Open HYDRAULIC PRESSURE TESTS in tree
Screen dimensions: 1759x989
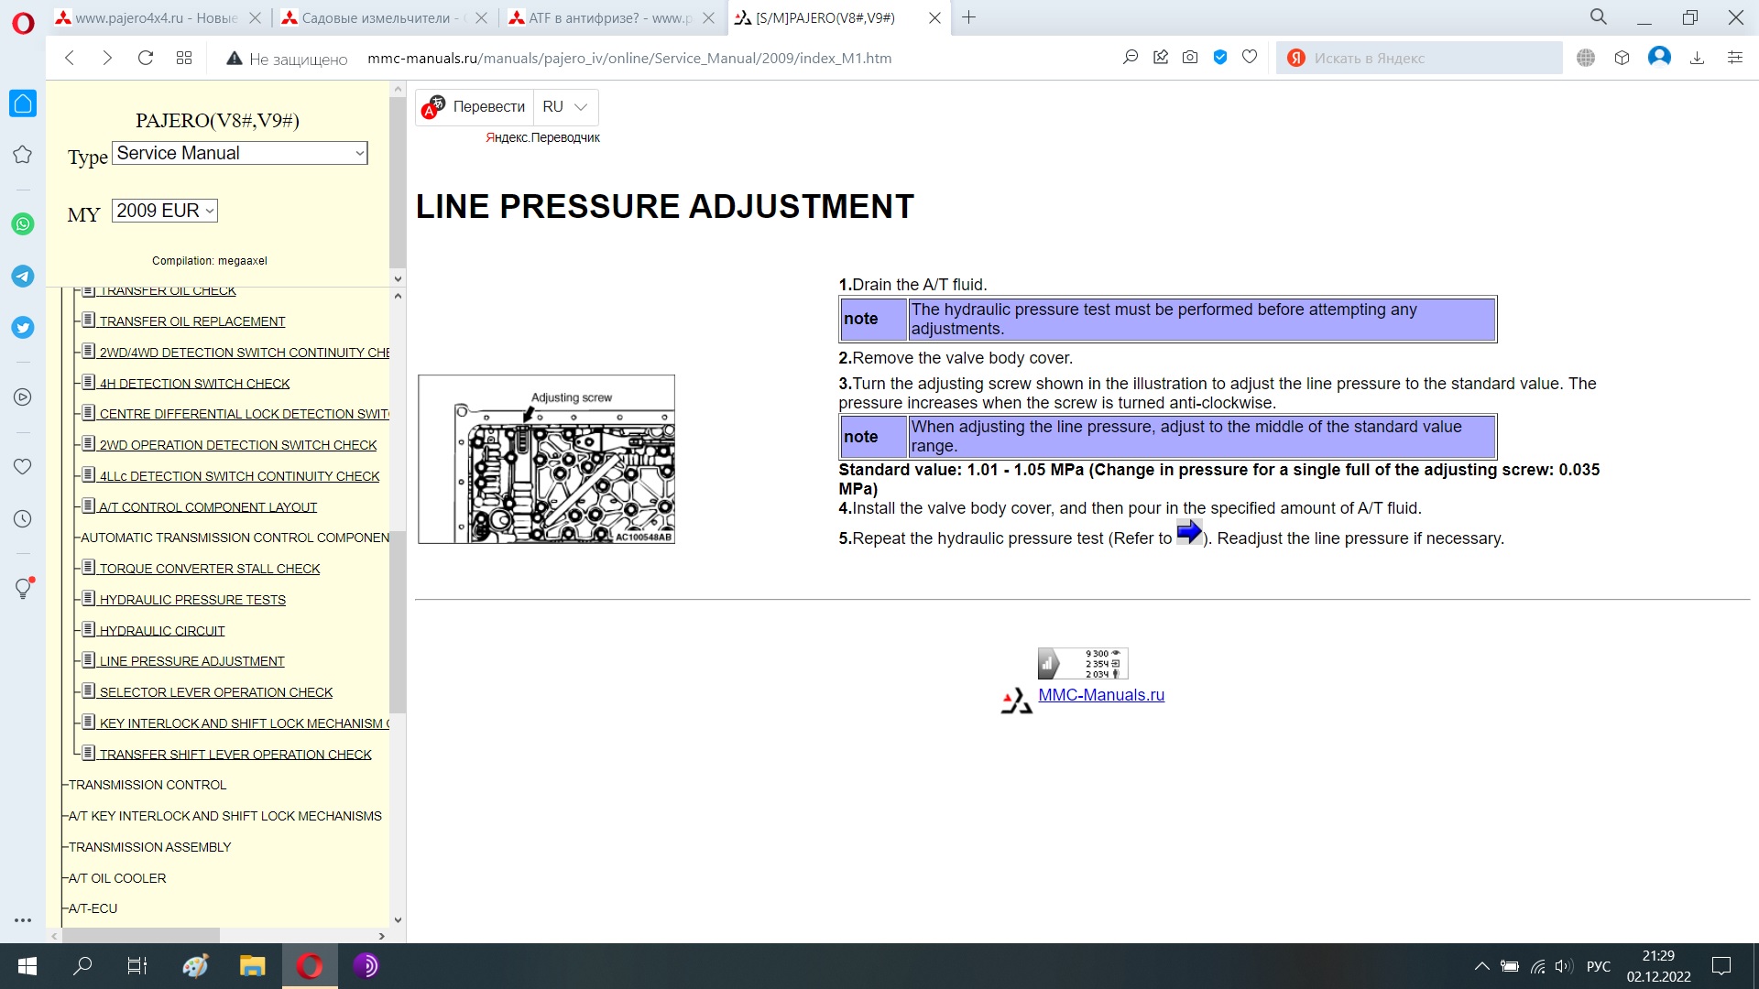point(192,600)
